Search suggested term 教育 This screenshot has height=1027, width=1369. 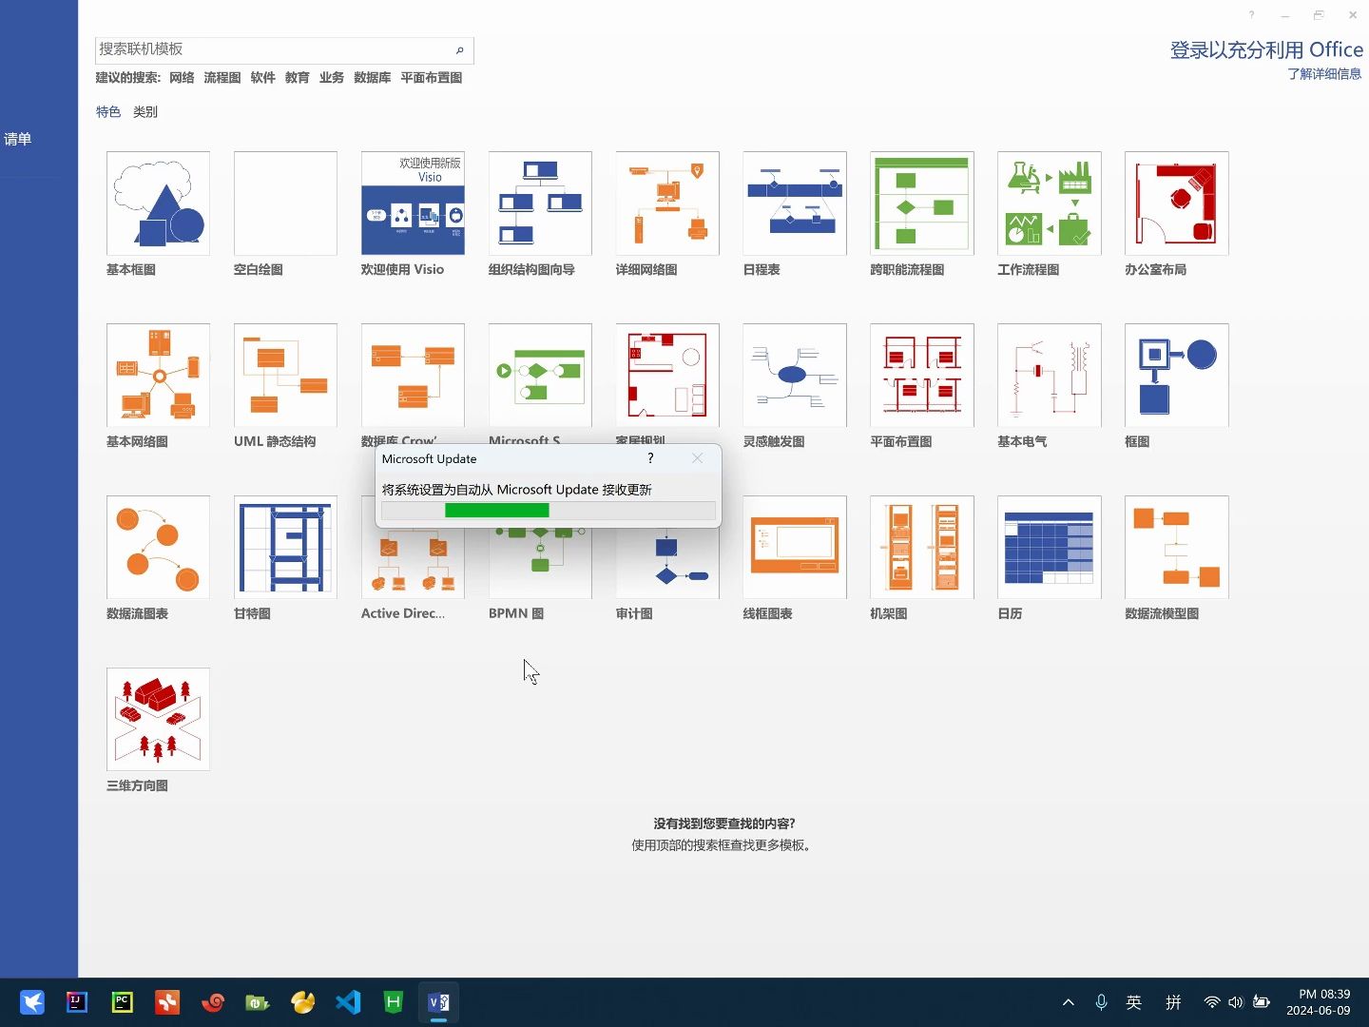(x=298, y=78)
